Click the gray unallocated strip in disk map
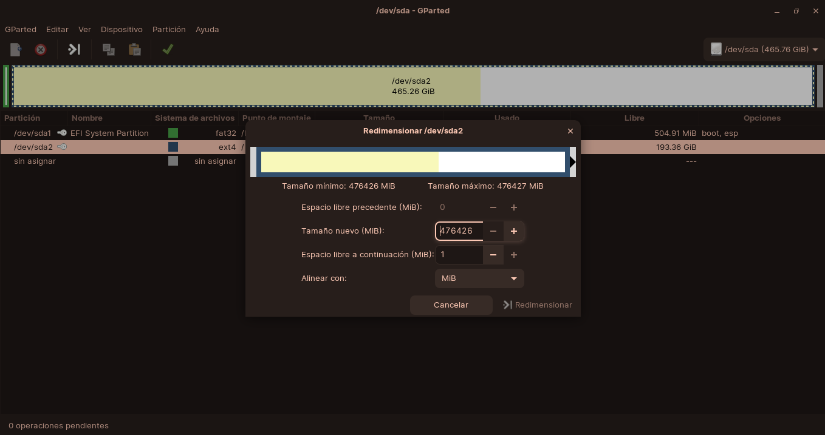 pyautogui.click(x=820, y=86)
